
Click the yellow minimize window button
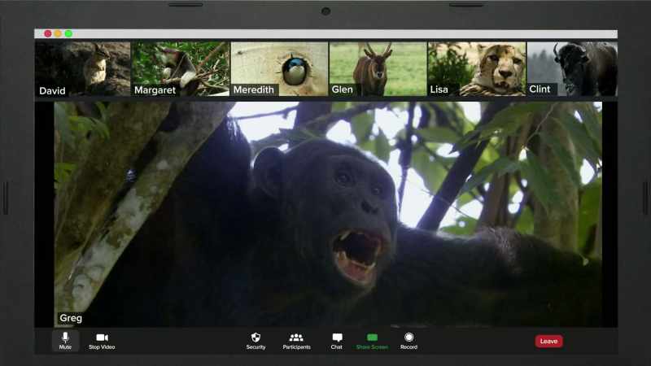58,33
